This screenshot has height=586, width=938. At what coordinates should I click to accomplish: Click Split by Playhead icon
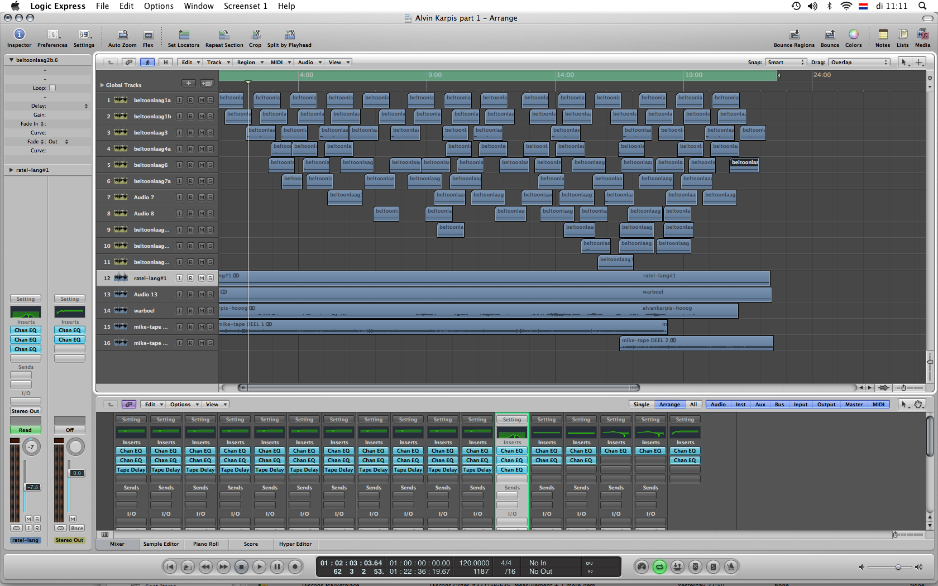click(x=289, y=35)
